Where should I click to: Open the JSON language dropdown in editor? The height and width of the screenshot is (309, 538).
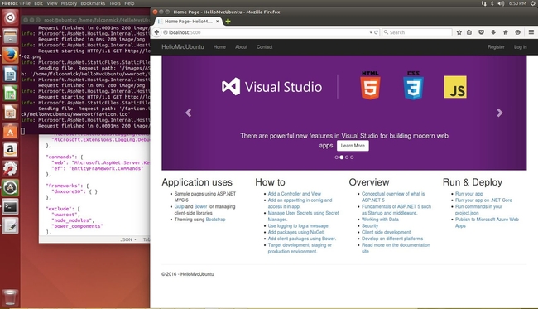tap(128, 239)
